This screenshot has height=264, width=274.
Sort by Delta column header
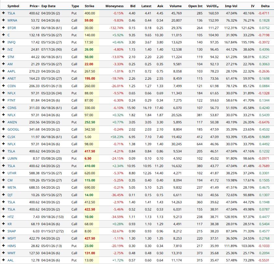(x=265, y=6)
